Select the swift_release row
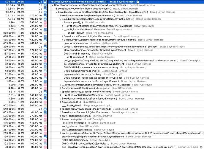The height and width of the screenshot is (149, 204). click(102, 126)
